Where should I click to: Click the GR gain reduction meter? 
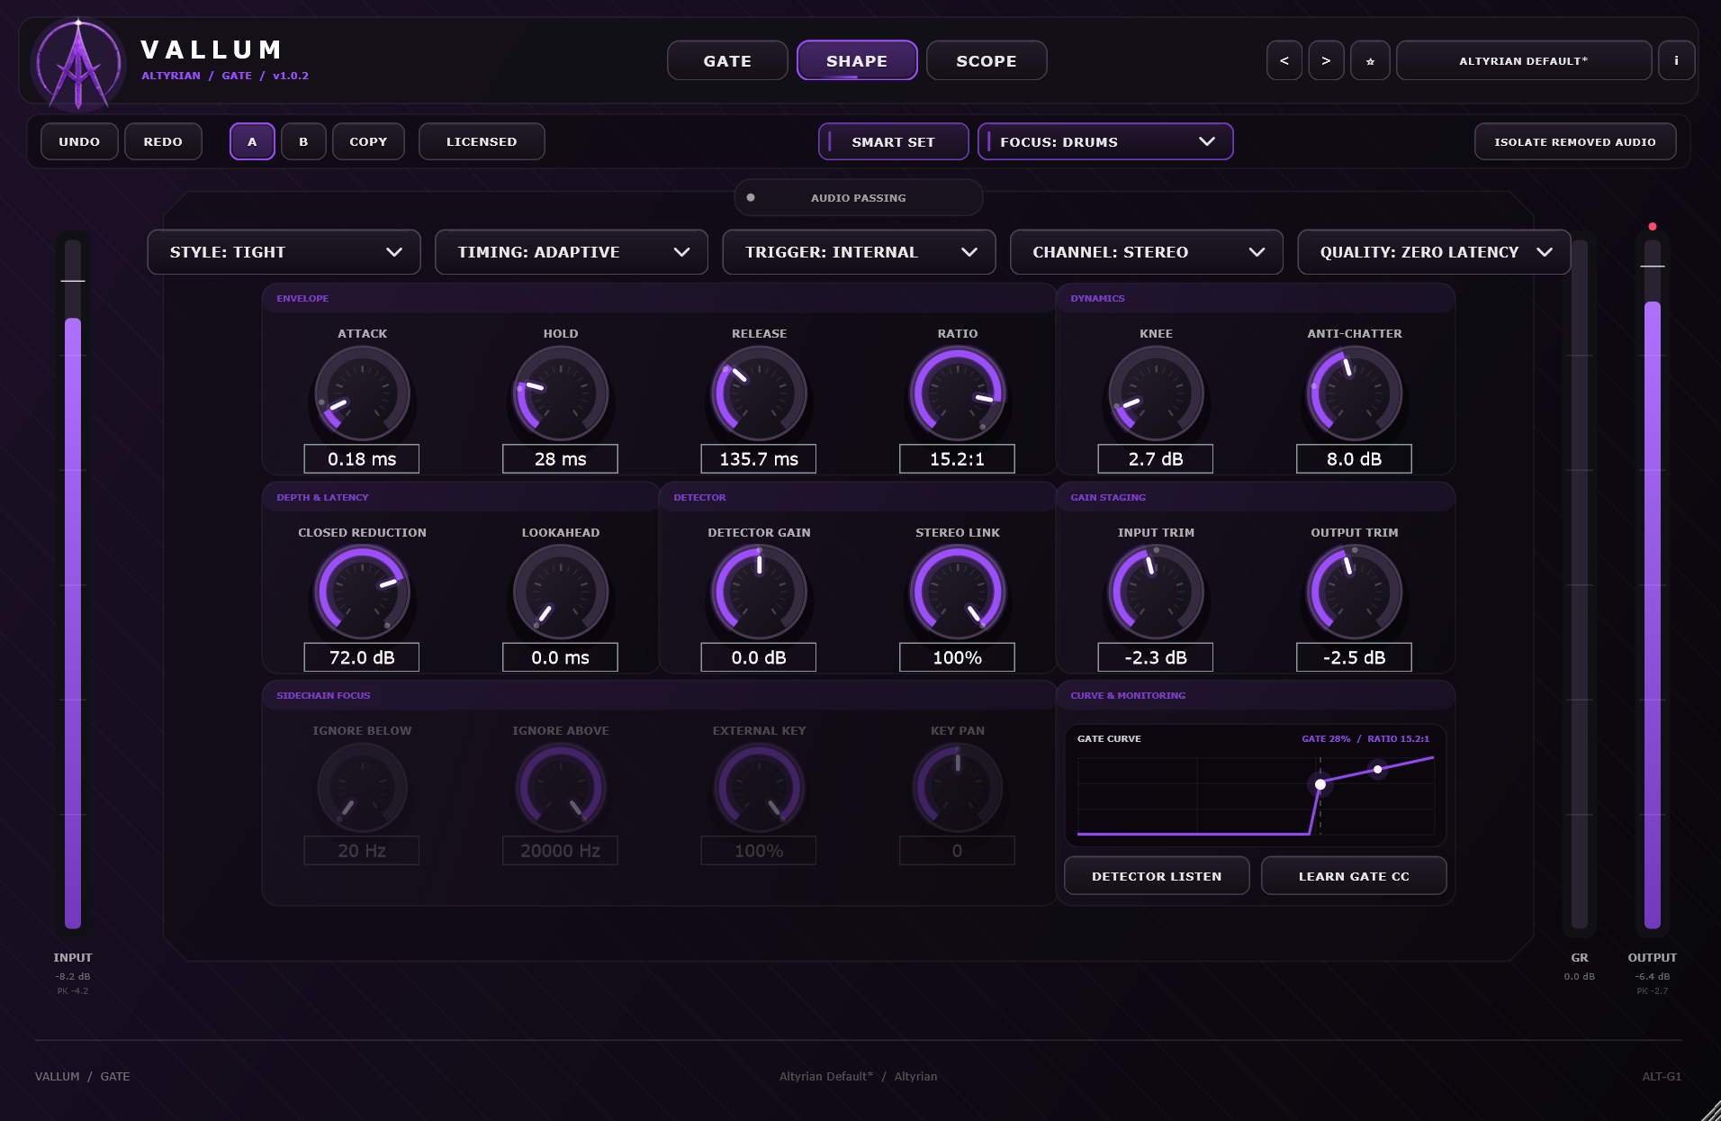point(1579,583)
